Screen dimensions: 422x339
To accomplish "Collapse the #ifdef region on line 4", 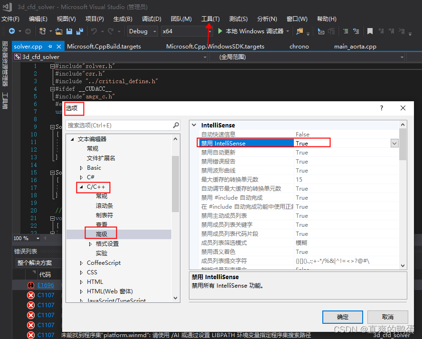I will [x=52, y=89].
